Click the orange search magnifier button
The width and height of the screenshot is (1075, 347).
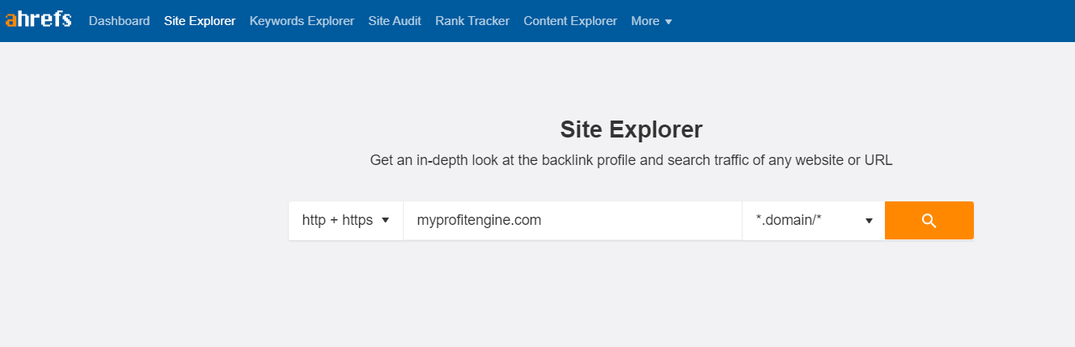[929, 221]
